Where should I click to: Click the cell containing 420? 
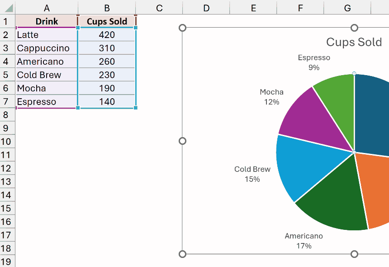(x=107, y=35)
